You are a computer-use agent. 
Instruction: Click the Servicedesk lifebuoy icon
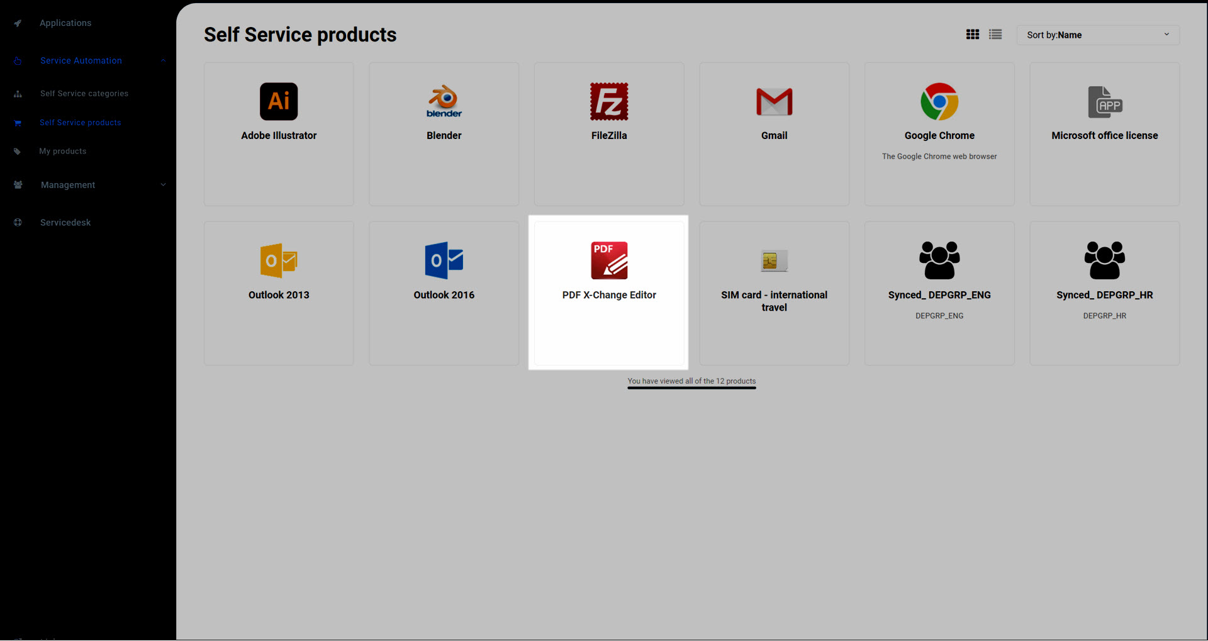click(18, 223)
